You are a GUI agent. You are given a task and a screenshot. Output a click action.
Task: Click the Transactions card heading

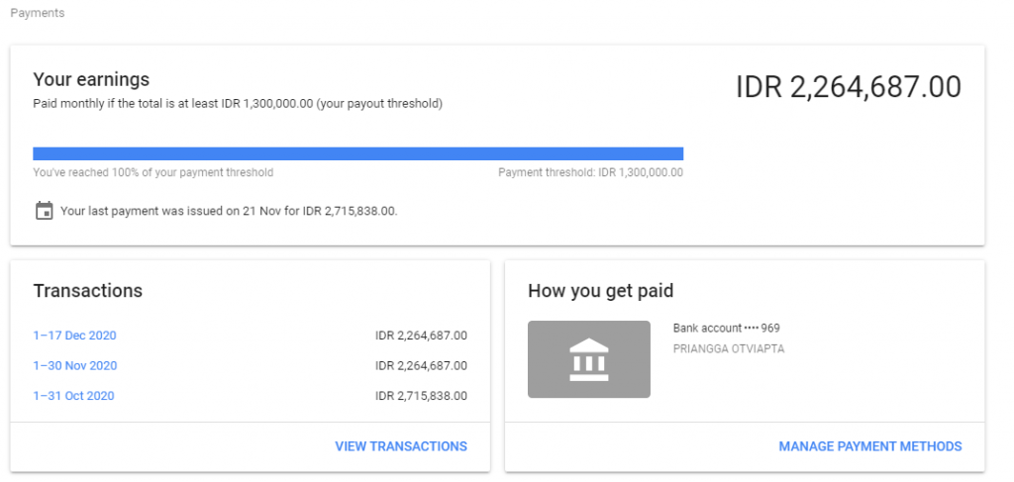pos(87,291)
